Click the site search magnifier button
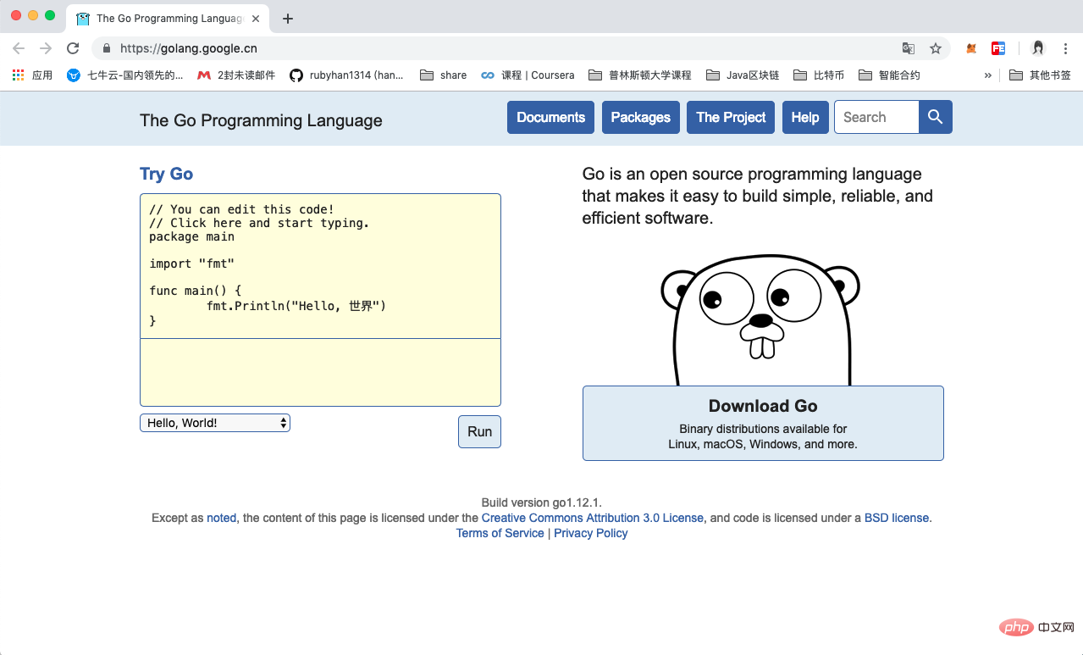Image resolution: width=1083 pixels, height=655 pixels. [935, 117]
